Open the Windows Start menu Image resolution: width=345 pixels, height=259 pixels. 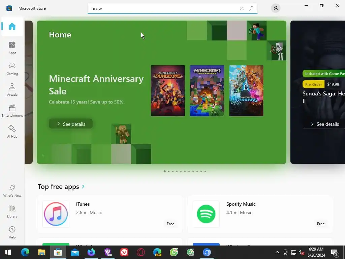[8, 252]
